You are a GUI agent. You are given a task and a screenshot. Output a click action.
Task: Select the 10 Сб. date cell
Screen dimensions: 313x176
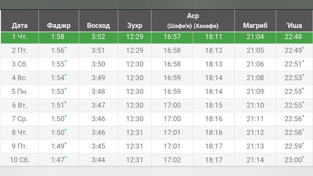pos(20,160)
